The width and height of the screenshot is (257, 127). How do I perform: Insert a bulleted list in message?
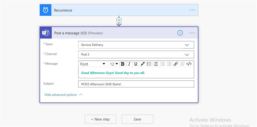pos(149,64)
